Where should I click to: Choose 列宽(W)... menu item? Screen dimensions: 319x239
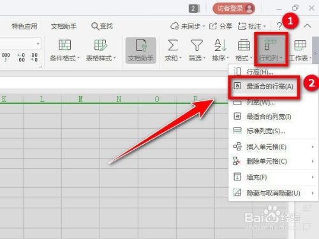(273, 103)
